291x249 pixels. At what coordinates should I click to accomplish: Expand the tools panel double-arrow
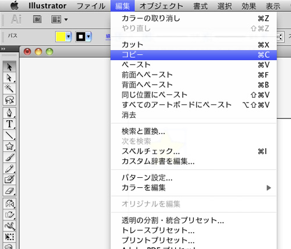click(3, 49)
